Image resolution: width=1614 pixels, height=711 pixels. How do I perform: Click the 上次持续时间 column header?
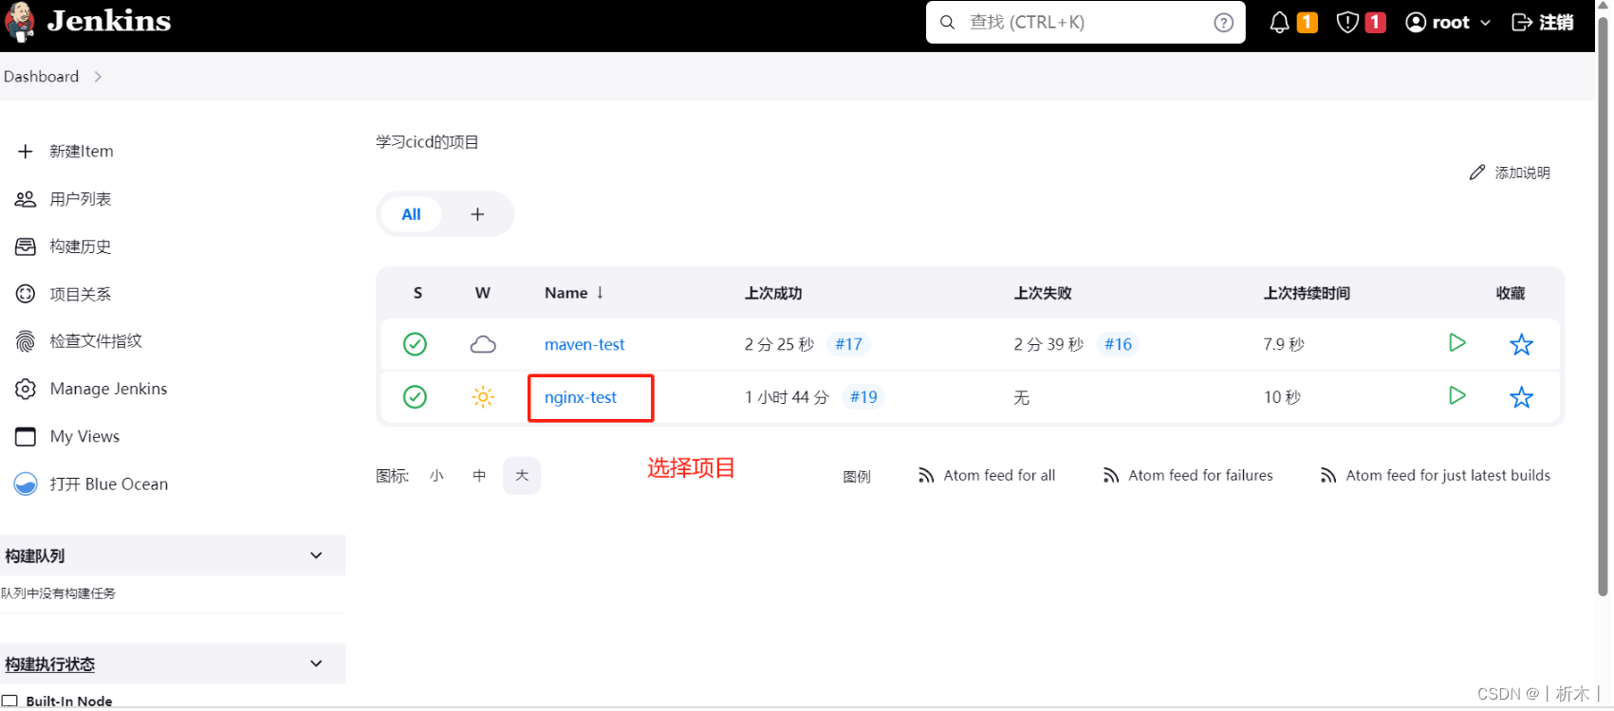pos(1307,293)
